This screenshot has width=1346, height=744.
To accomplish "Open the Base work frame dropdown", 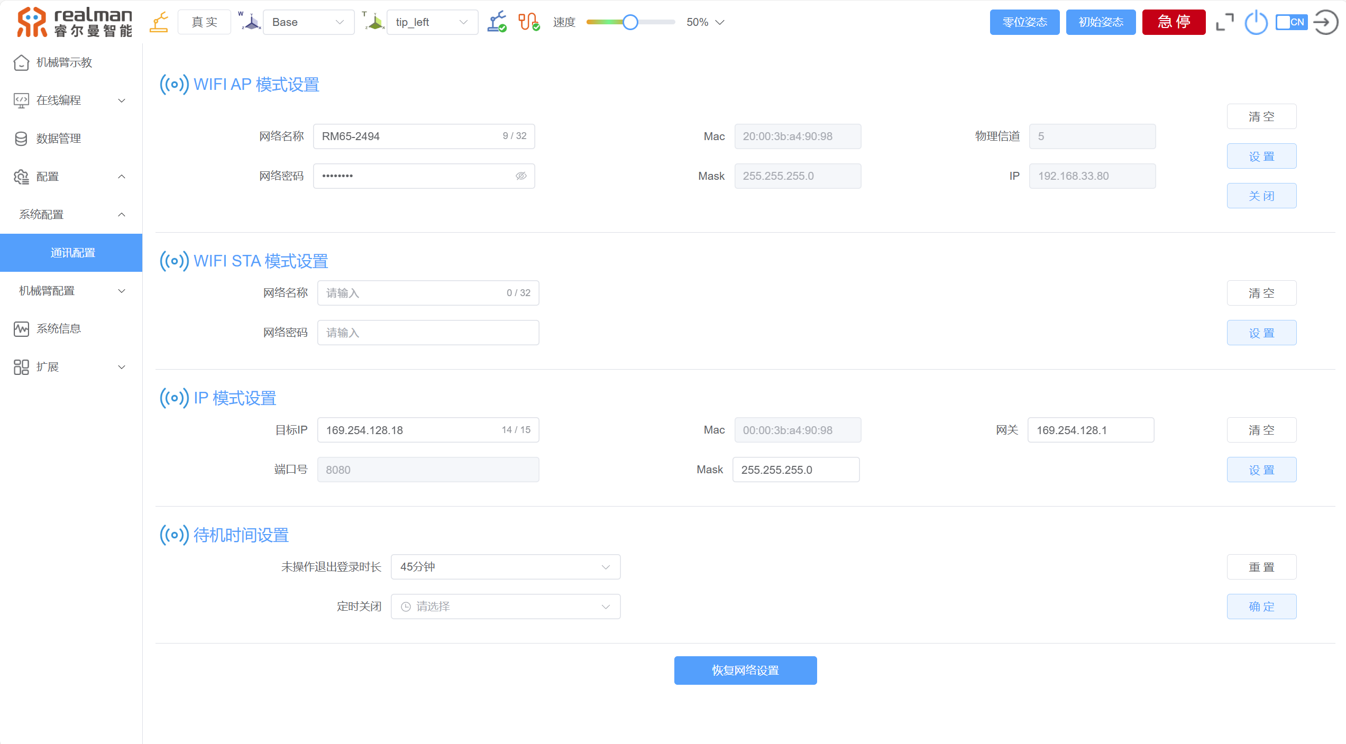I will pyautogui.click(x=308, y=22).
